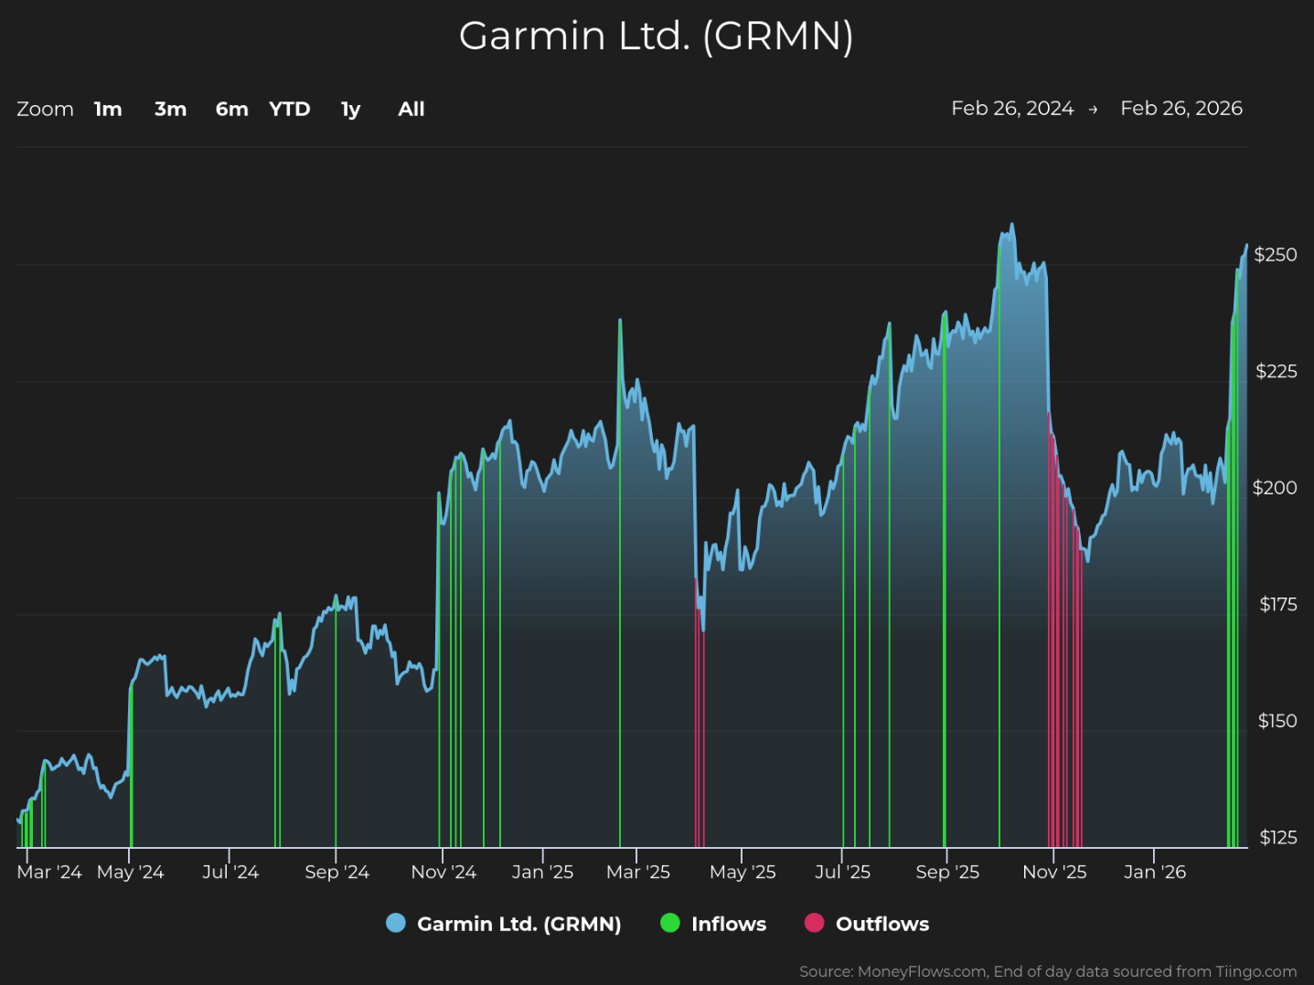Click the May '25 axis label

click(742, 872)
